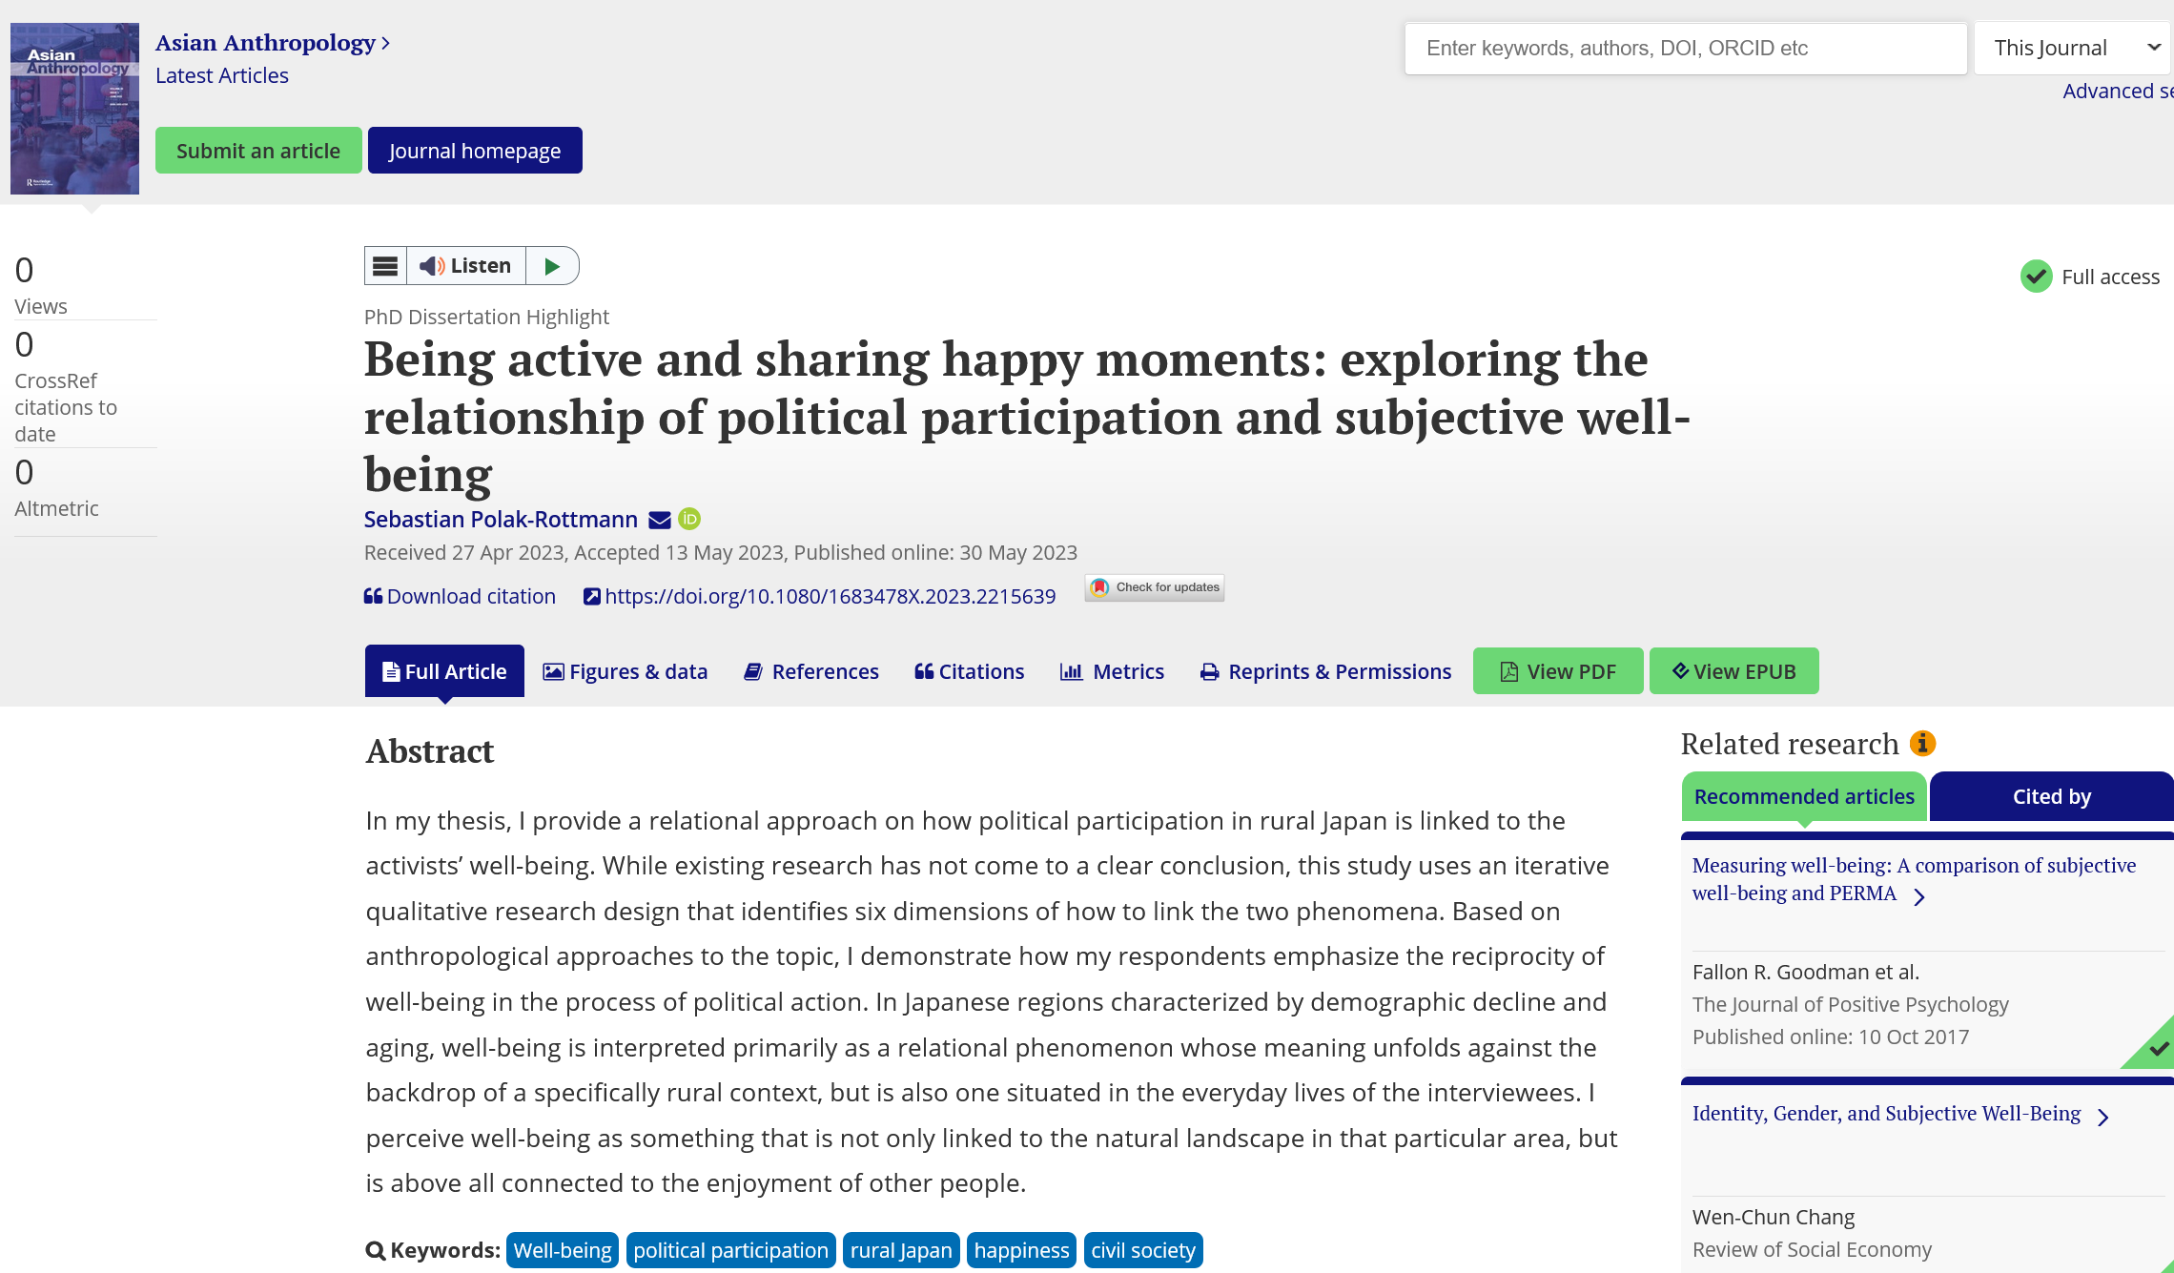Open the References tab

[x=811, y=671]
